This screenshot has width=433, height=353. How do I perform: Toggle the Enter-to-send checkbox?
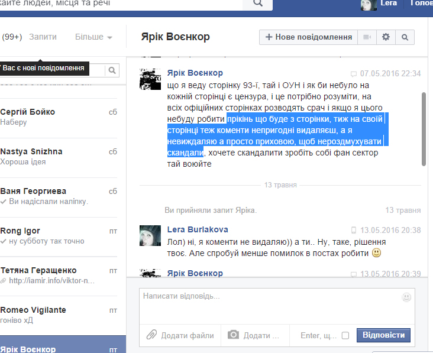345,335
